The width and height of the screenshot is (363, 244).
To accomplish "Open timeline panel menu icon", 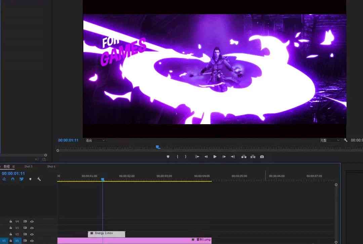I will tap(13, 167).
